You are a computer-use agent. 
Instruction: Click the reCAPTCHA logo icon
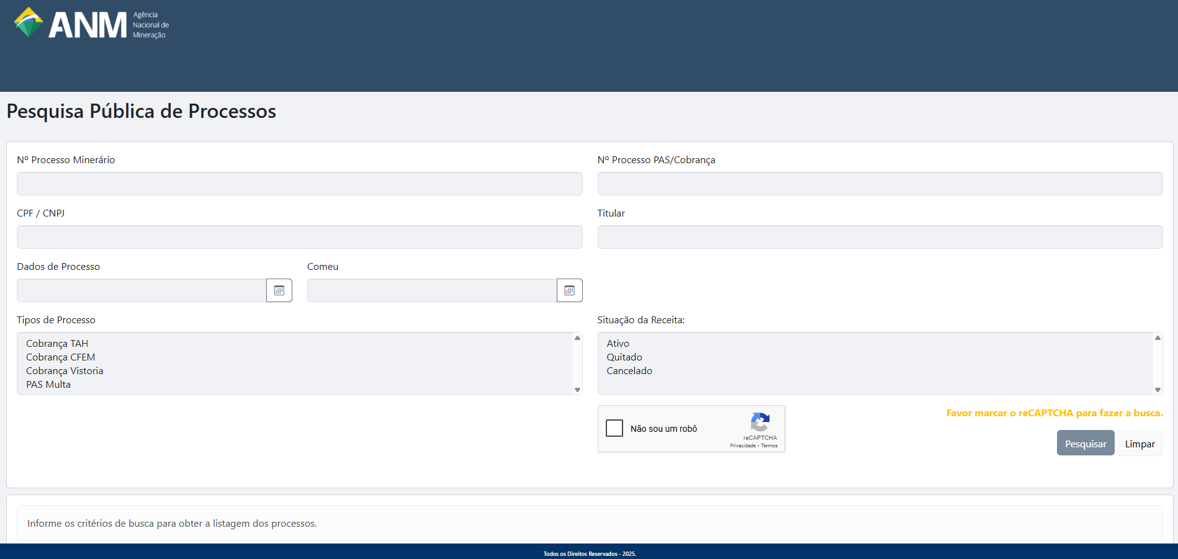(x=760, y=422)
